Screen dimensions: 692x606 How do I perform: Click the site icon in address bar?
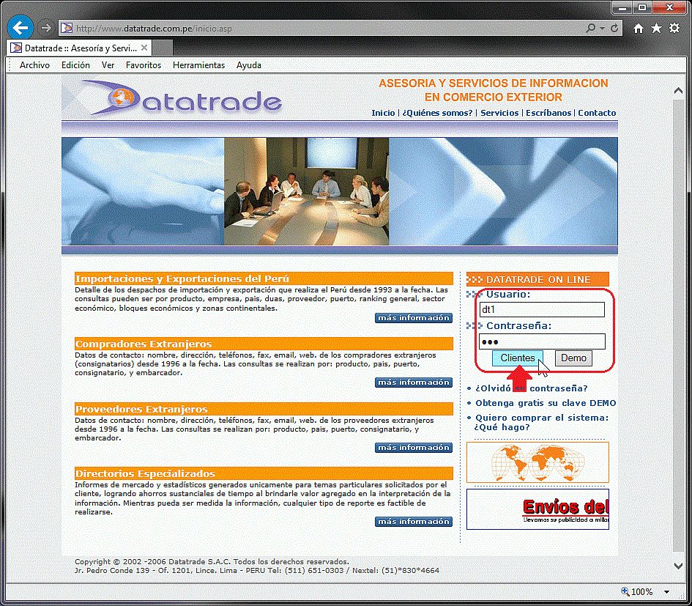tap(67, 29)
